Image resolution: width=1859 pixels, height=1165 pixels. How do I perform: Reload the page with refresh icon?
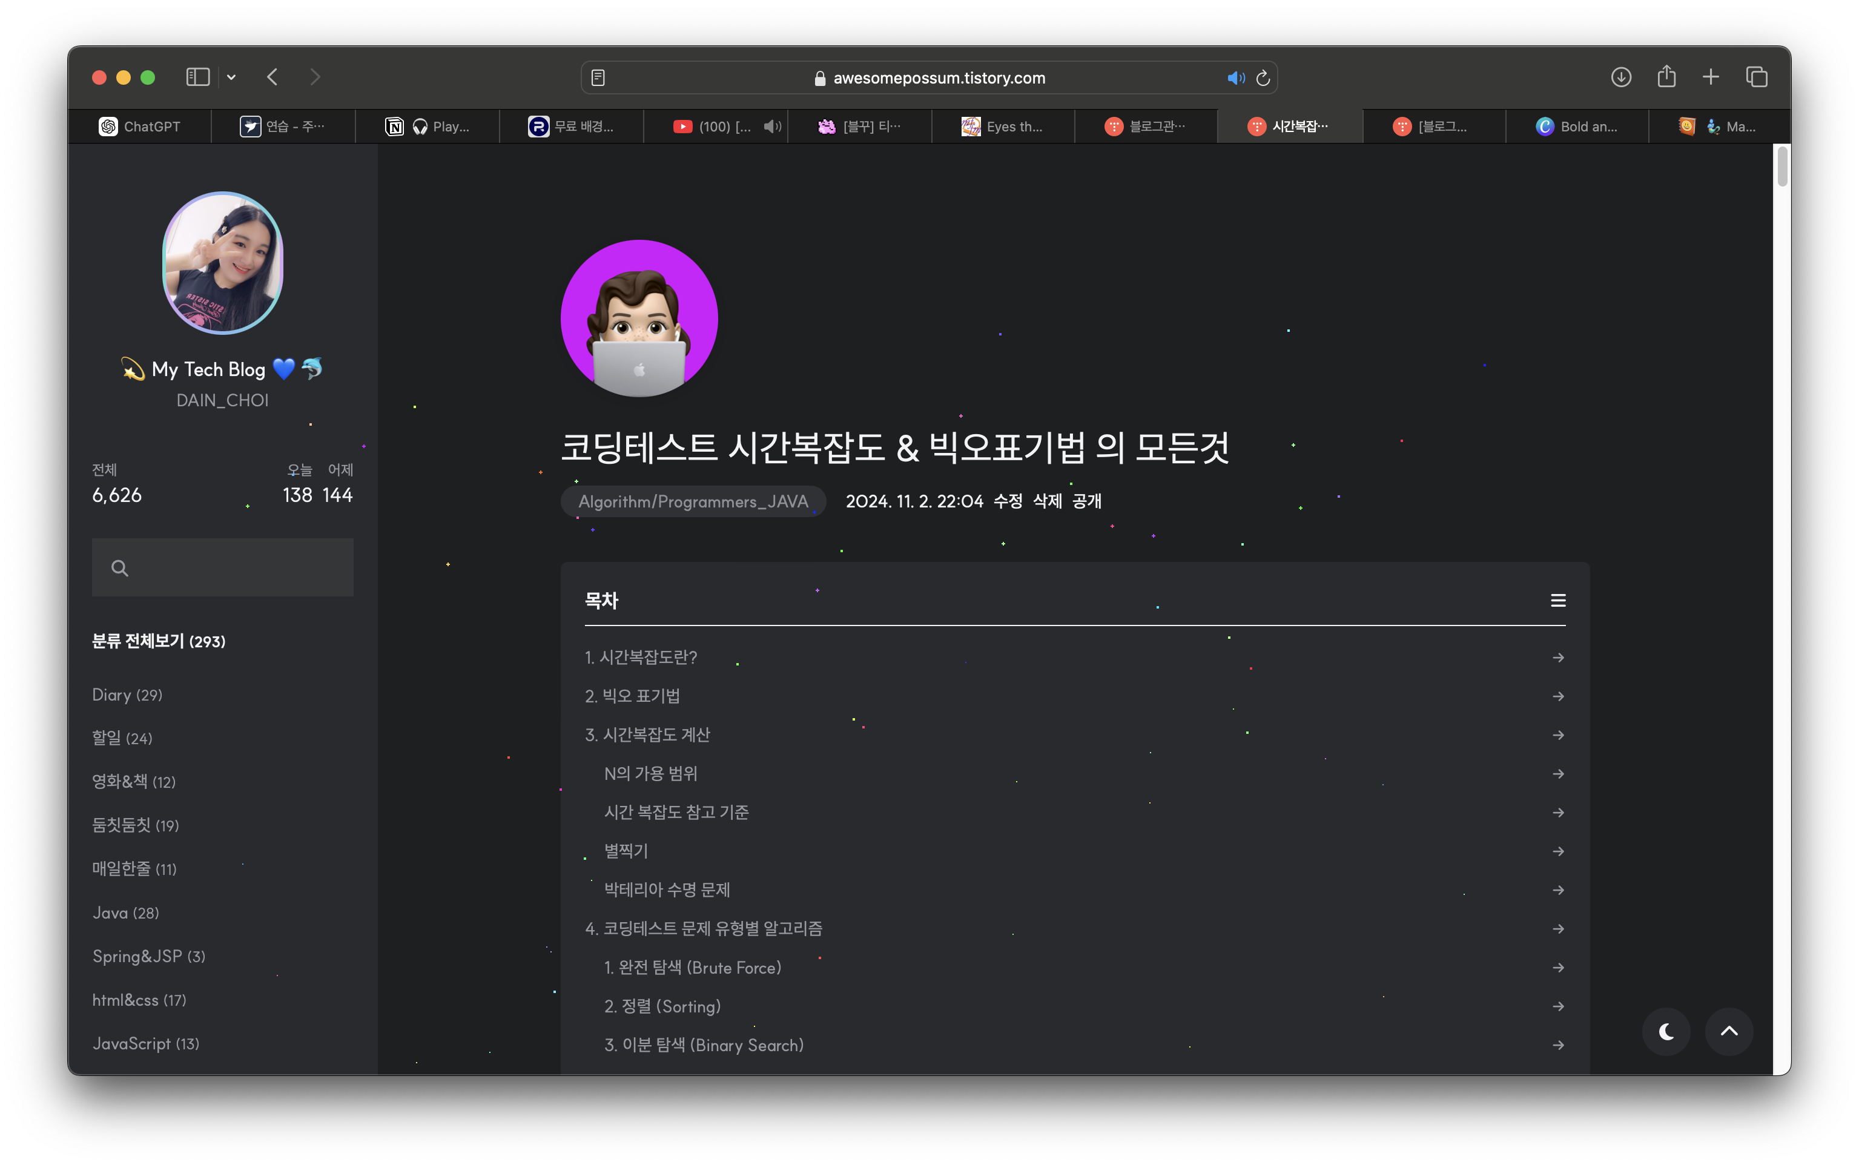point(1263,78)
